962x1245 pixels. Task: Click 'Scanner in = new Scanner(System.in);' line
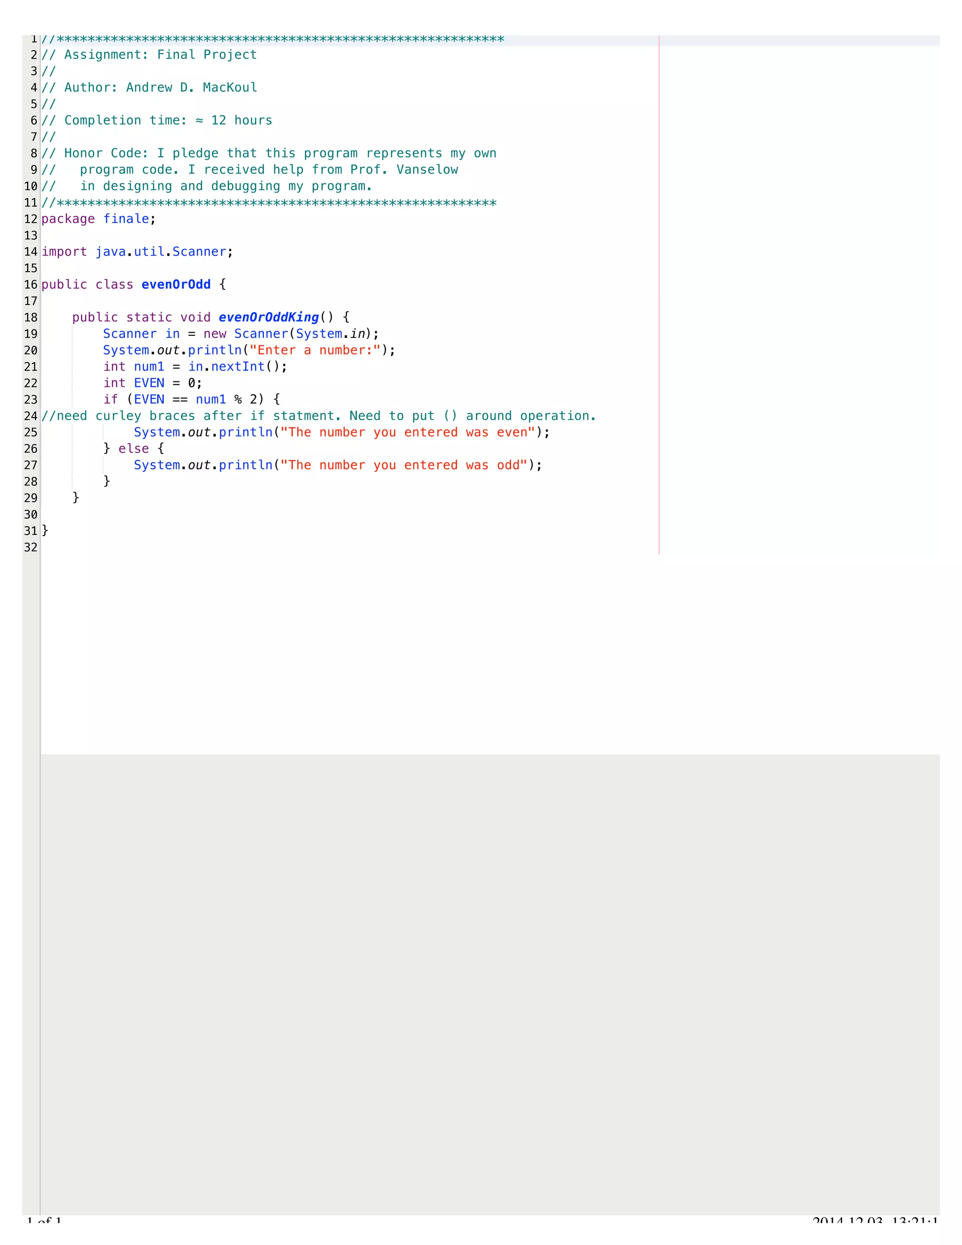pos(241,334)
